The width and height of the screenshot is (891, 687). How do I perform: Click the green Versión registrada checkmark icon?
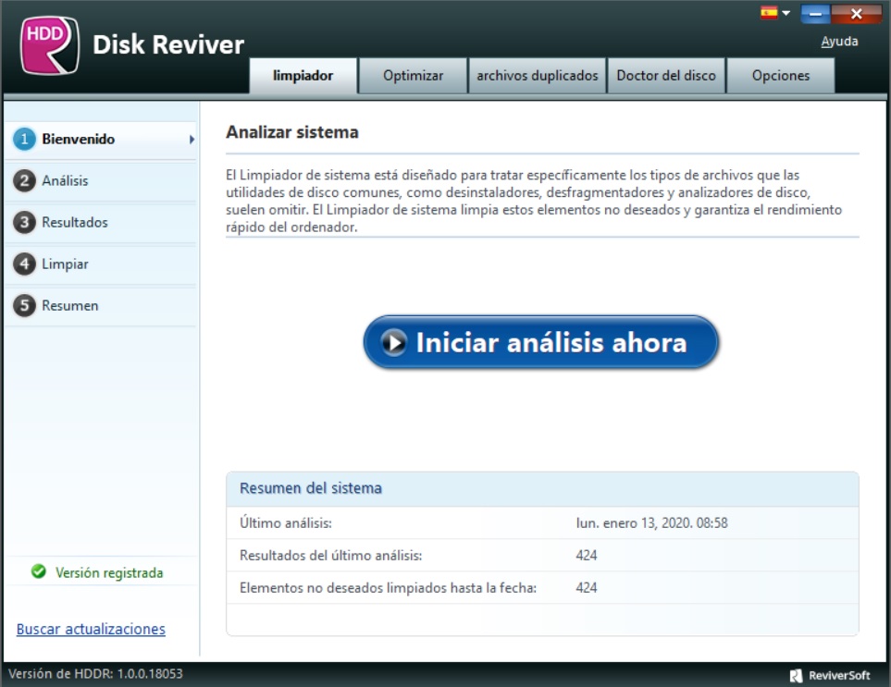[39, 571]
